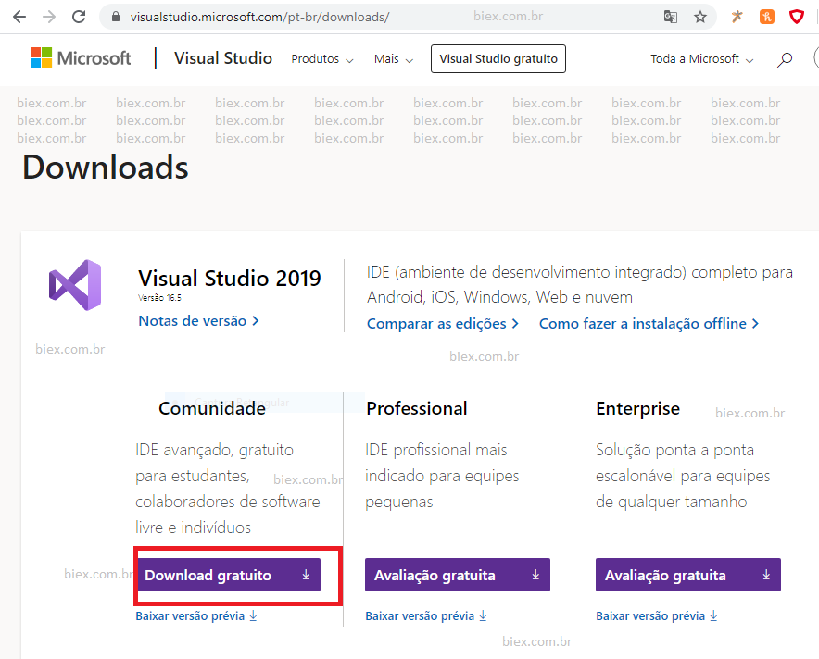Click the Microsoft logo
819x659 pixels.
81,58
